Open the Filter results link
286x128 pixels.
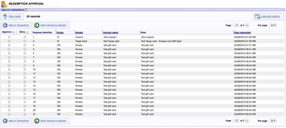point(15,17)
